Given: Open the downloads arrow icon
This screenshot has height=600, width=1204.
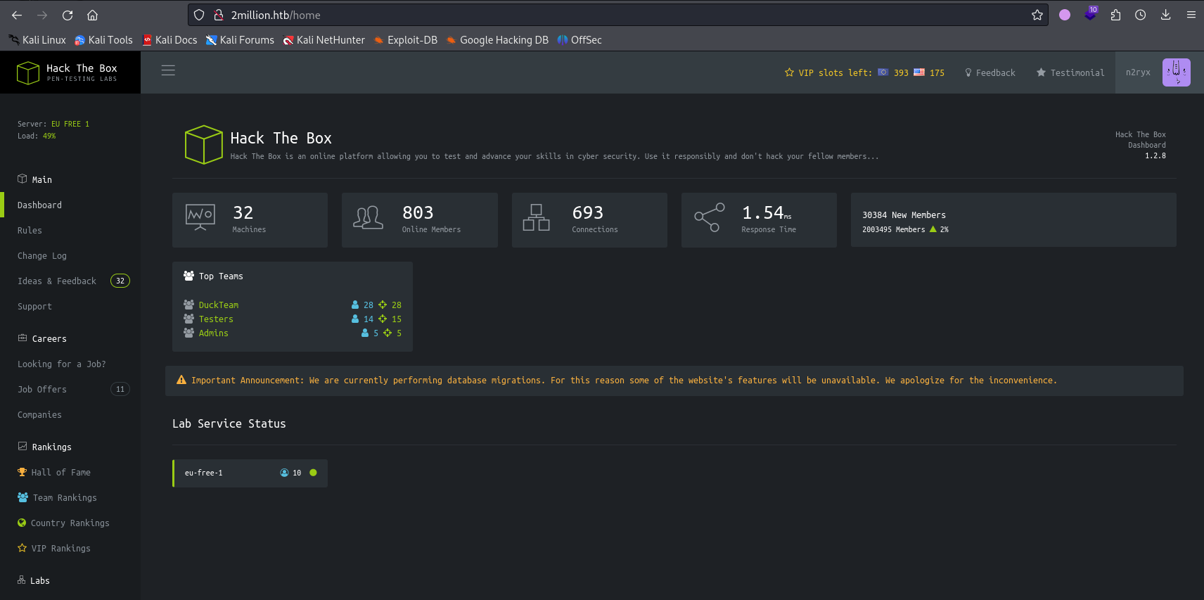Looking at the screenshot, I should click(1165, 15).
